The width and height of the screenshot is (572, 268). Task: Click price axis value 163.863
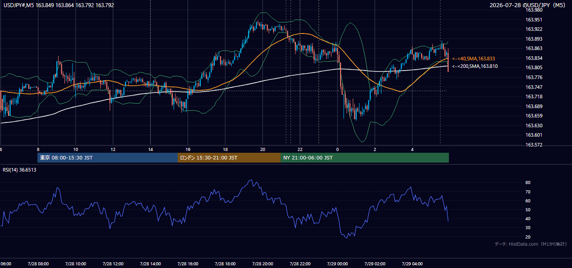tap(534, 48)
